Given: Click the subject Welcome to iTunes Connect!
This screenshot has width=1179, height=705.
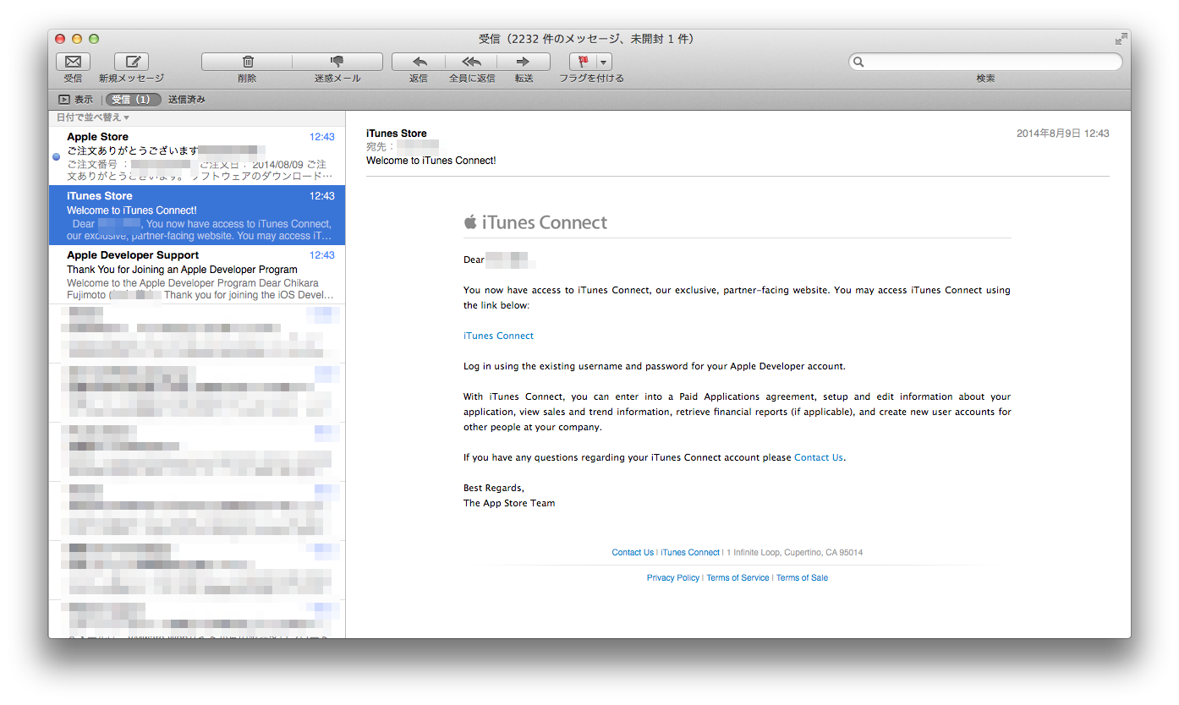Looking at the screenshot, I should tap(431, 161).
